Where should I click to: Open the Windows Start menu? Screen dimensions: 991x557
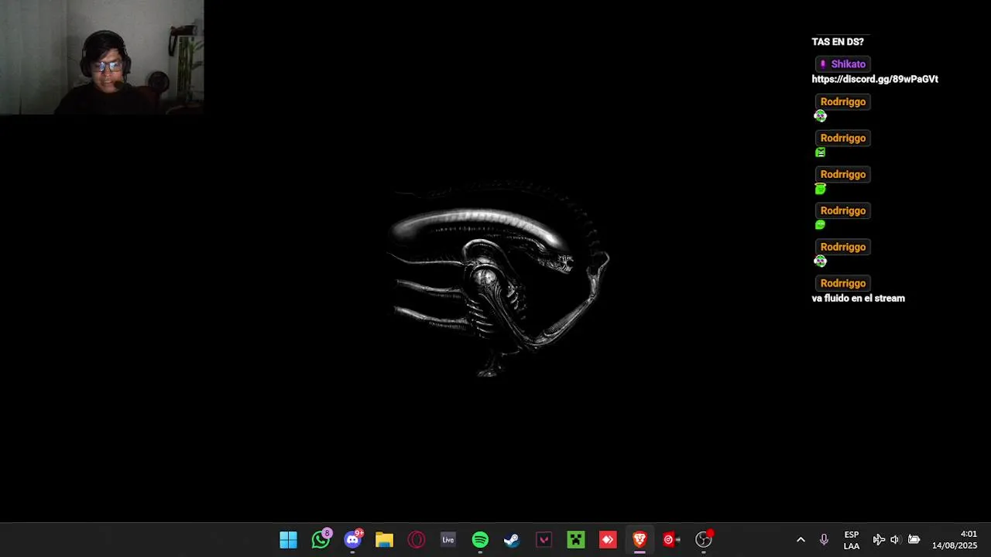pos(288,540)
